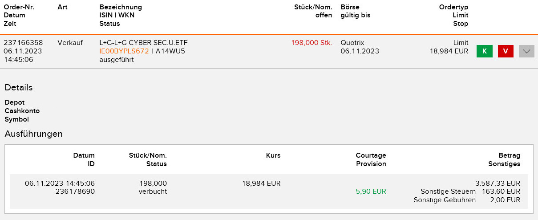Open the ISIN link IE00BYPLS672
The image size is (538, 220).
pos(124,51)
